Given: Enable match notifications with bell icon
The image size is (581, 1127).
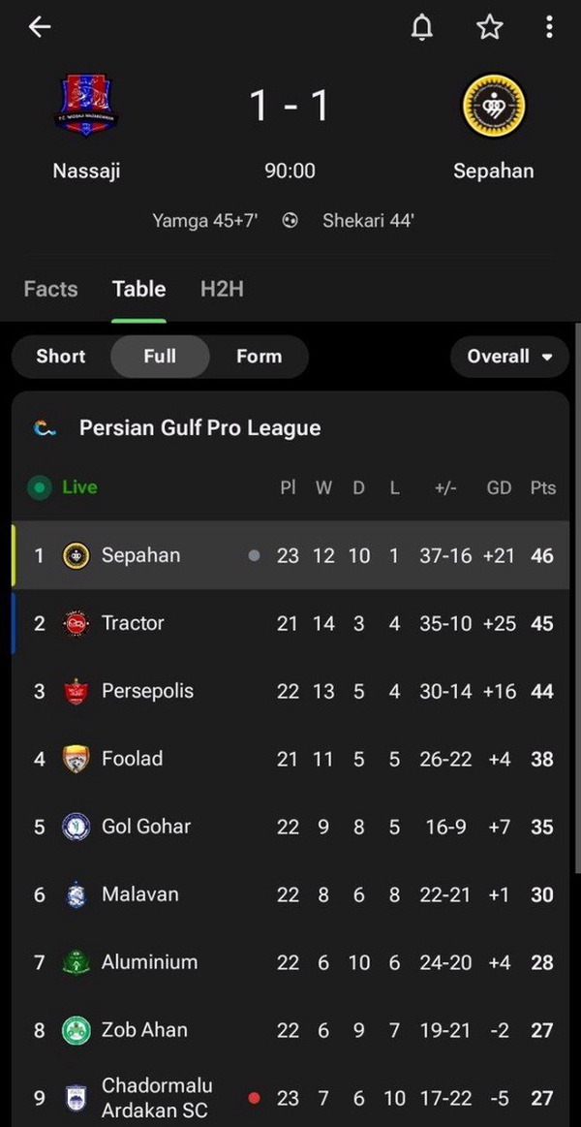Looking at the screenshot, I should (422, 27).
